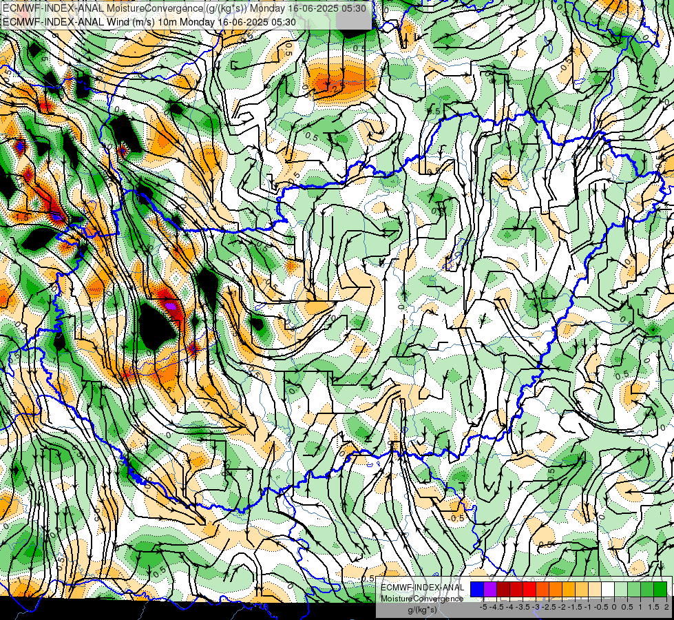Screen dimensions: 674x620
Task: Click the -2 legend tick value
Action: tap(562, 607)
